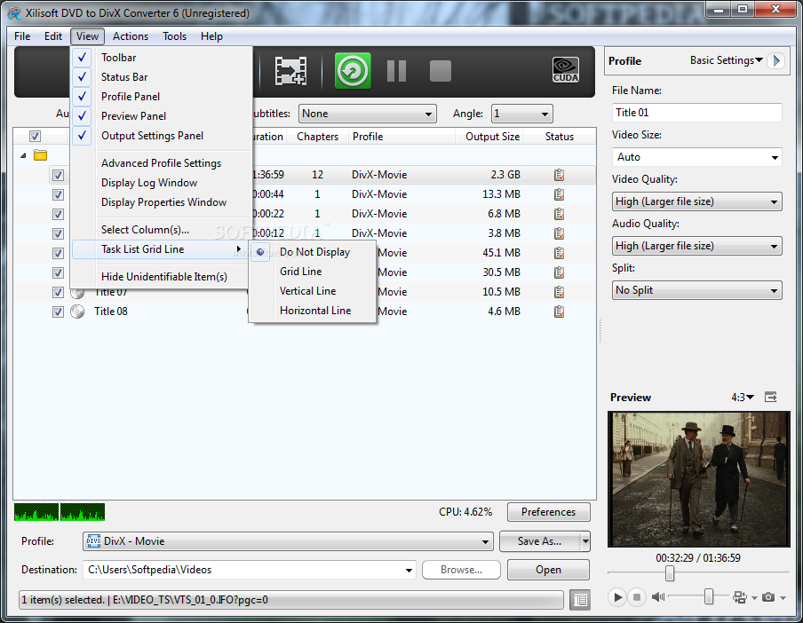
Task: Choose Display Log Window menu item
Action: click(149, 183)
